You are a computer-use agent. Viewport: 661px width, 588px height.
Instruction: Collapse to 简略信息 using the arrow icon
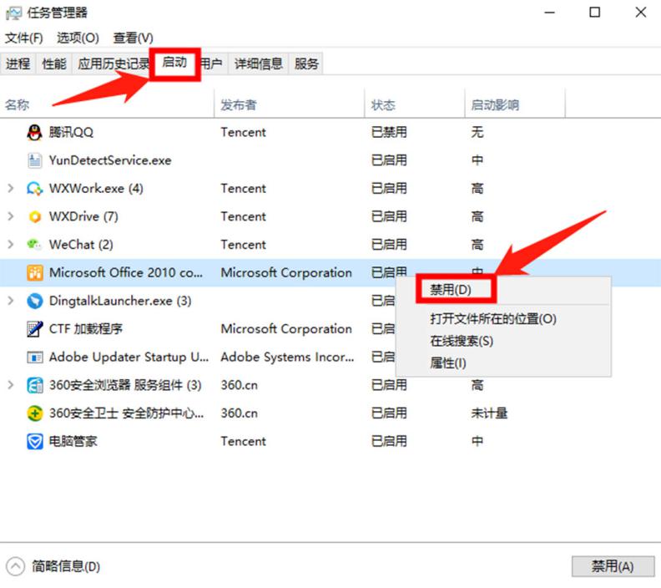click(x=15, y=566)
